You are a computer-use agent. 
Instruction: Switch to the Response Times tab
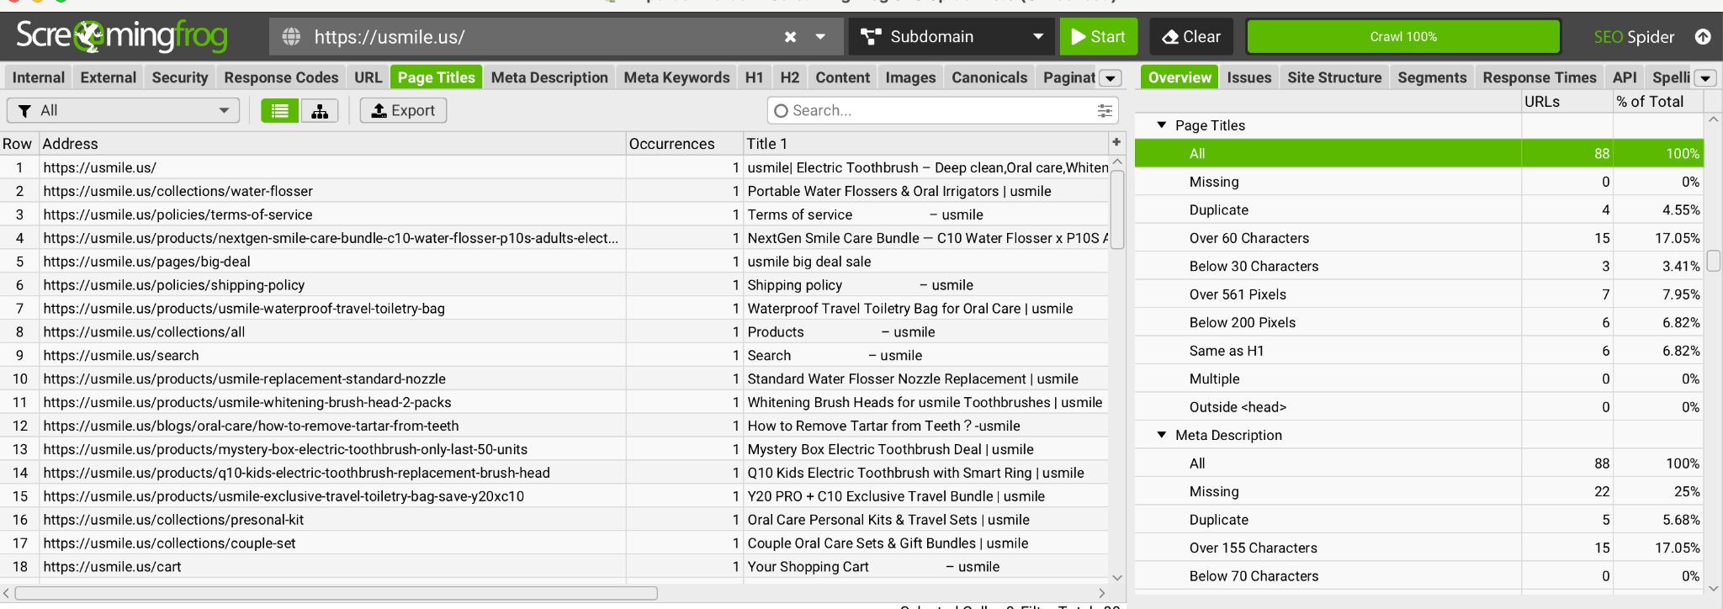[1540, 77]
